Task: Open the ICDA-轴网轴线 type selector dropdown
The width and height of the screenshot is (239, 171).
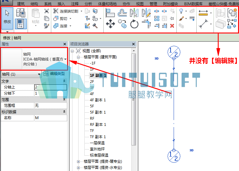Action: [65, 59]
